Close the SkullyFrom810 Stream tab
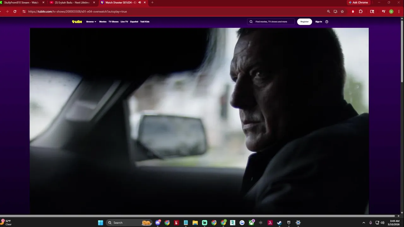The image size is (404, 227). 43,3
